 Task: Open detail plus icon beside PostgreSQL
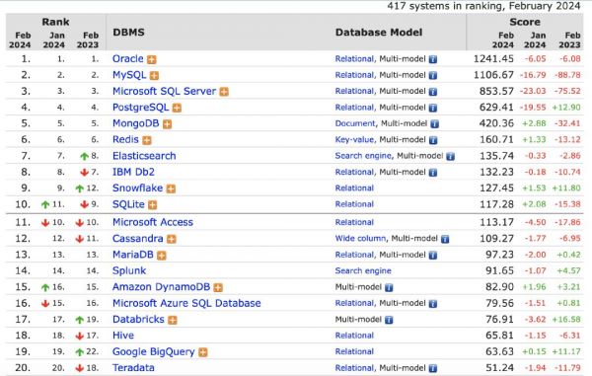point(177,108)
